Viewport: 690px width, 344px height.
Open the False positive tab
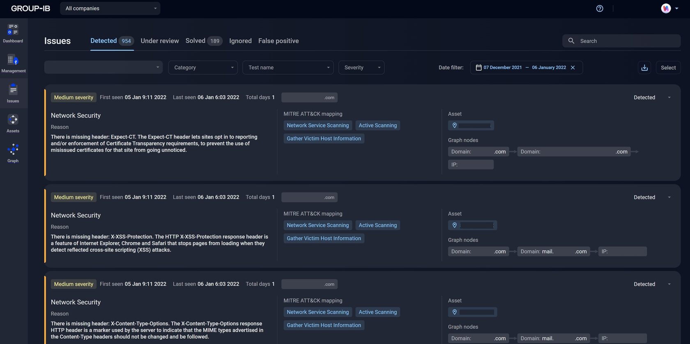(x=278, y=41)
